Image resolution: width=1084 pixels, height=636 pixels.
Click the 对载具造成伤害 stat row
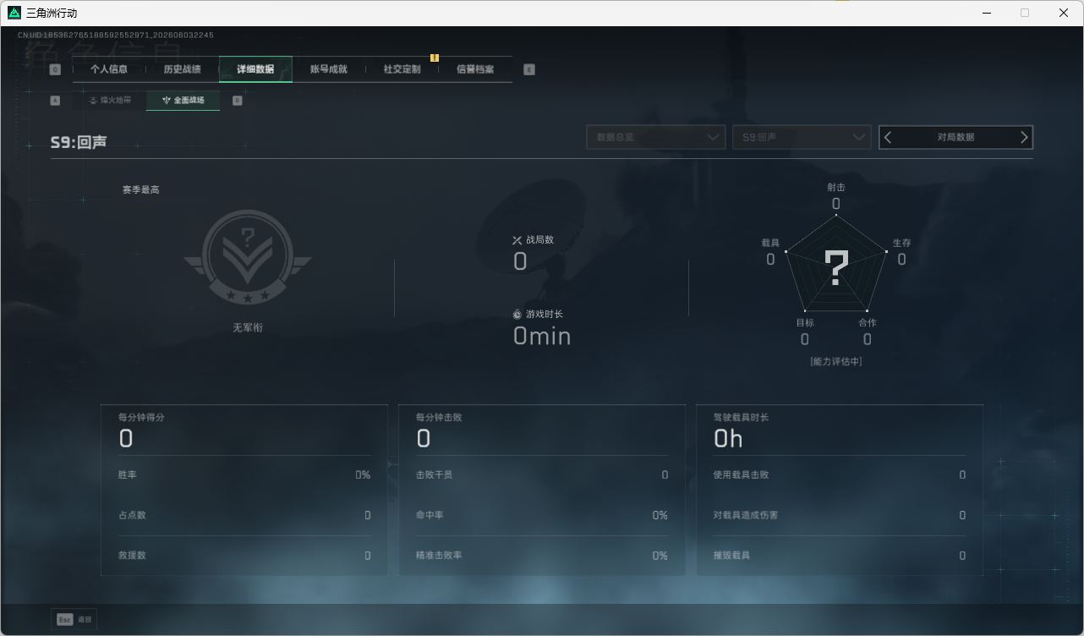840,515
